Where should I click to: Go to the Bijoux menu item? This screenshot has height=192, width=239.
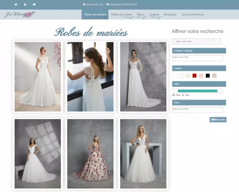point(141,14)
